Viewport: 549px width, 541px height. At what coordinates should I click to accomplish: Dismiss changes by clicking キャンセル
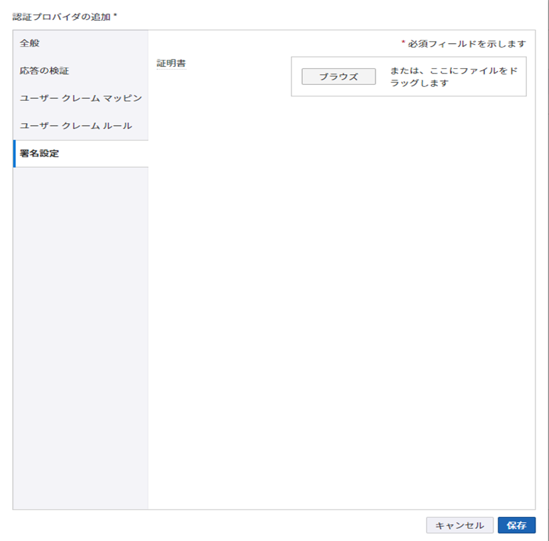[x=459, y=525]
